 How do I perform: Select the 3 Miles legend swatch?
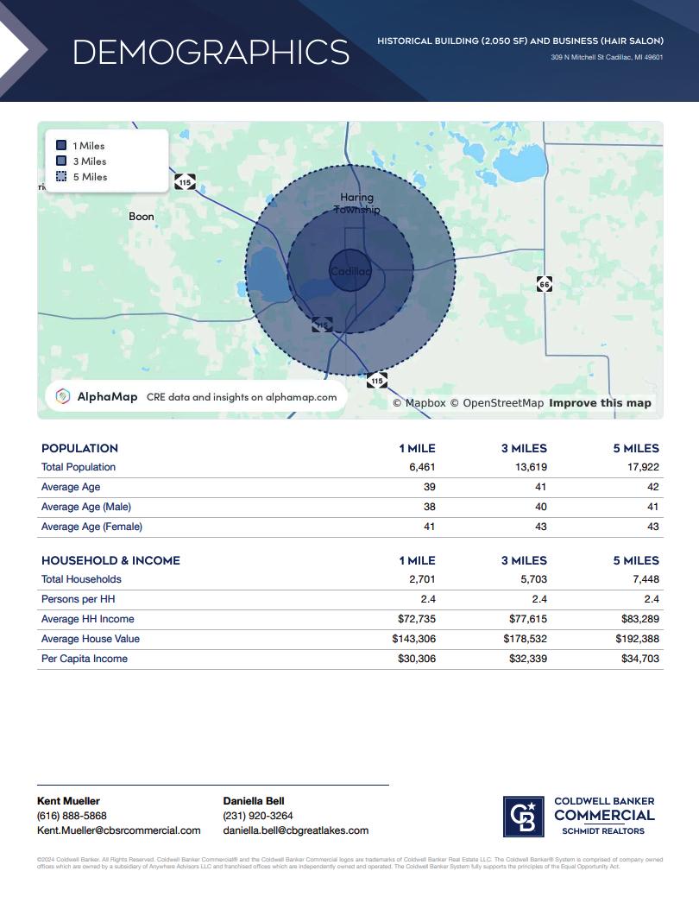click(x=61, y=161)
